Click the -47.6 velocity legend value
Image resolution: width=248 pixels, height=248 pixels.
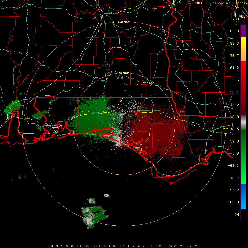pyautogui.click(x=233, y=153)
